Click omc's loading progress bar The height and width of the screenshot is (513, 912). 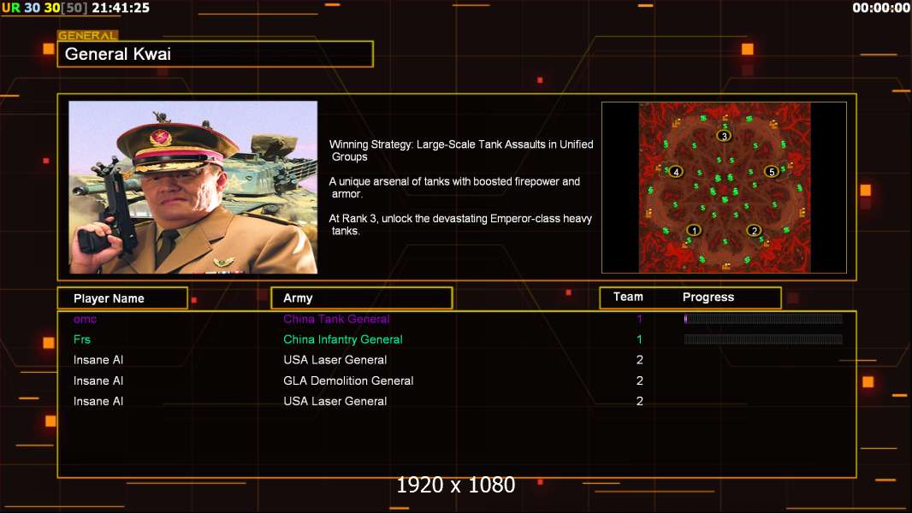coord(763,318)
